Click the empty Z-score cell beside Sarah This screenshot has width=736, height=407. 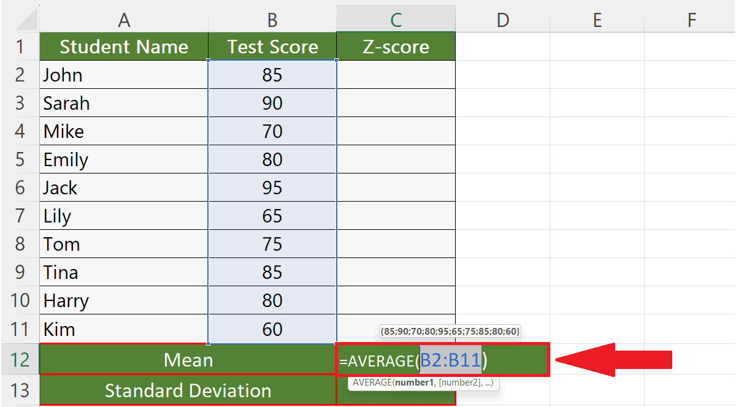(x=396, y=103)
